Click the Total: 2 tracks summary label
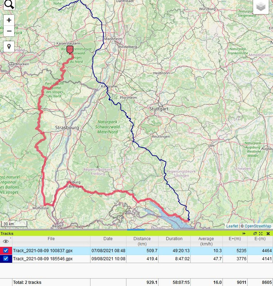This screenshot has width=273, height=286. click(27, 282)
